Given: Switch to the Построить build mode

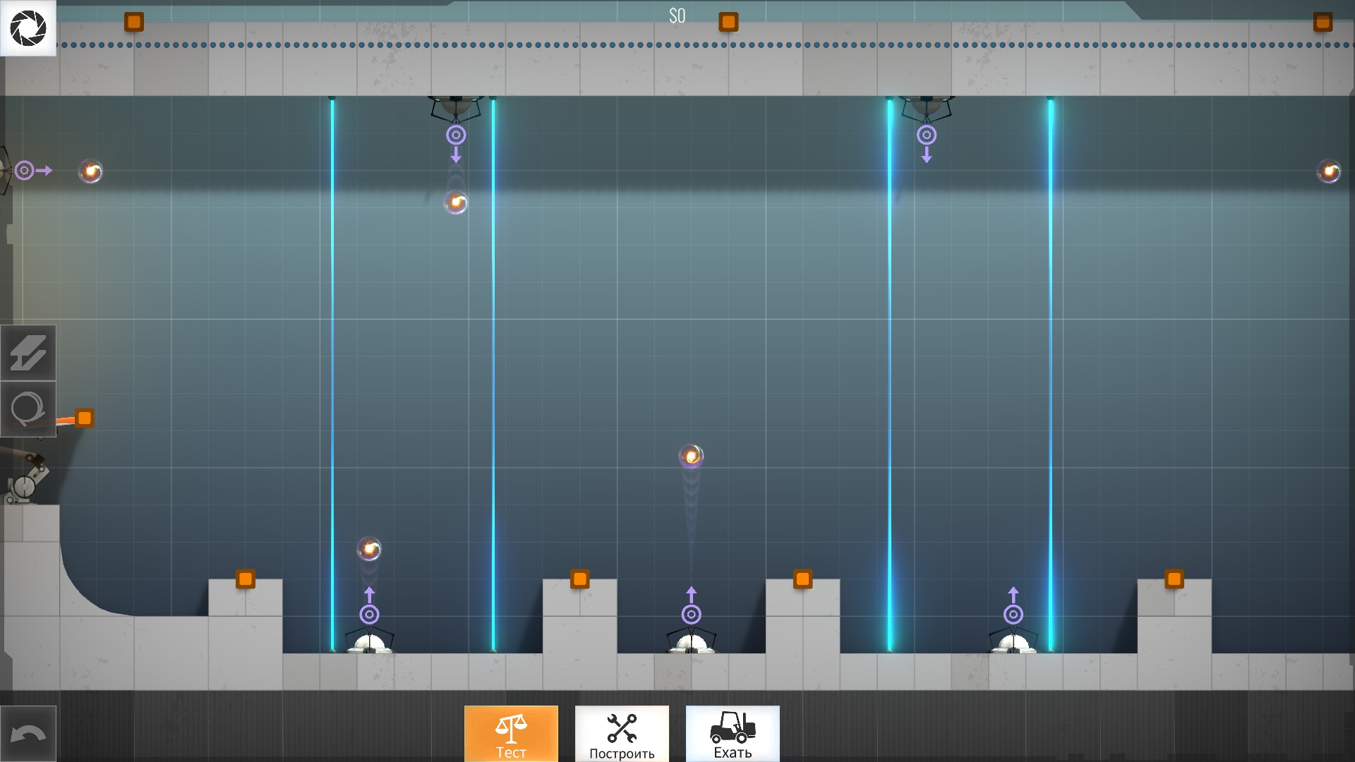Looking at the screenshot, I should [x=622, y=734].
